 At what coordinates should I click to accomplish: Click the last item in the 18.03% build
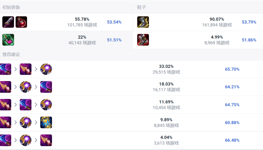[46, 87]
